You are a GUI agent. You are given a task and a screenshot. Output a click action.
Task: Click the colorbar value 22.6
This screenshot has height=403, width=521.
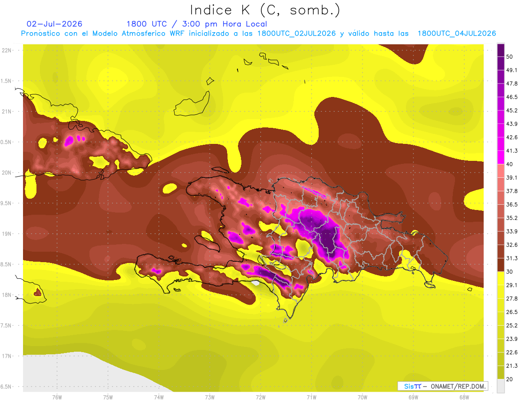(x=512, y=352)
